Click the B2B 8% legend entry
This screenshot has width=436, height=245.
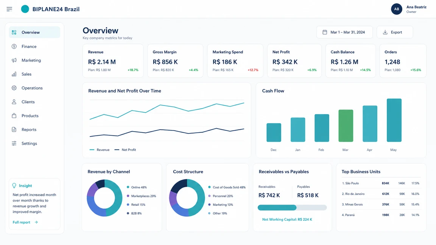[134, 213]
